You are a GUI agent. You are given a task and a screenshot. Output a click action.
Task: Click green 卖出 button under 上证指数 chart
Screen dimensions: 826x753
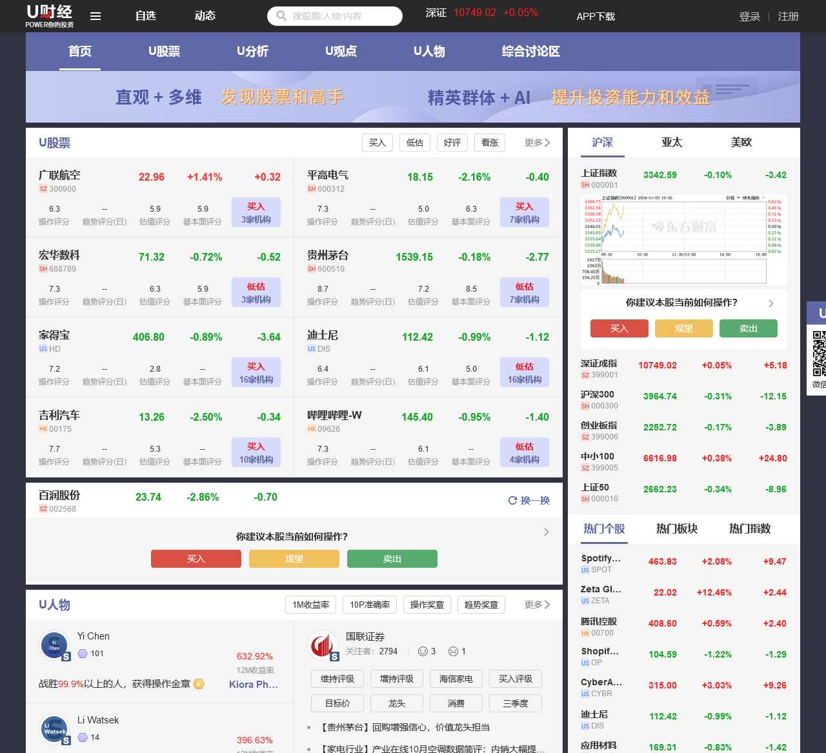(749, 328)
